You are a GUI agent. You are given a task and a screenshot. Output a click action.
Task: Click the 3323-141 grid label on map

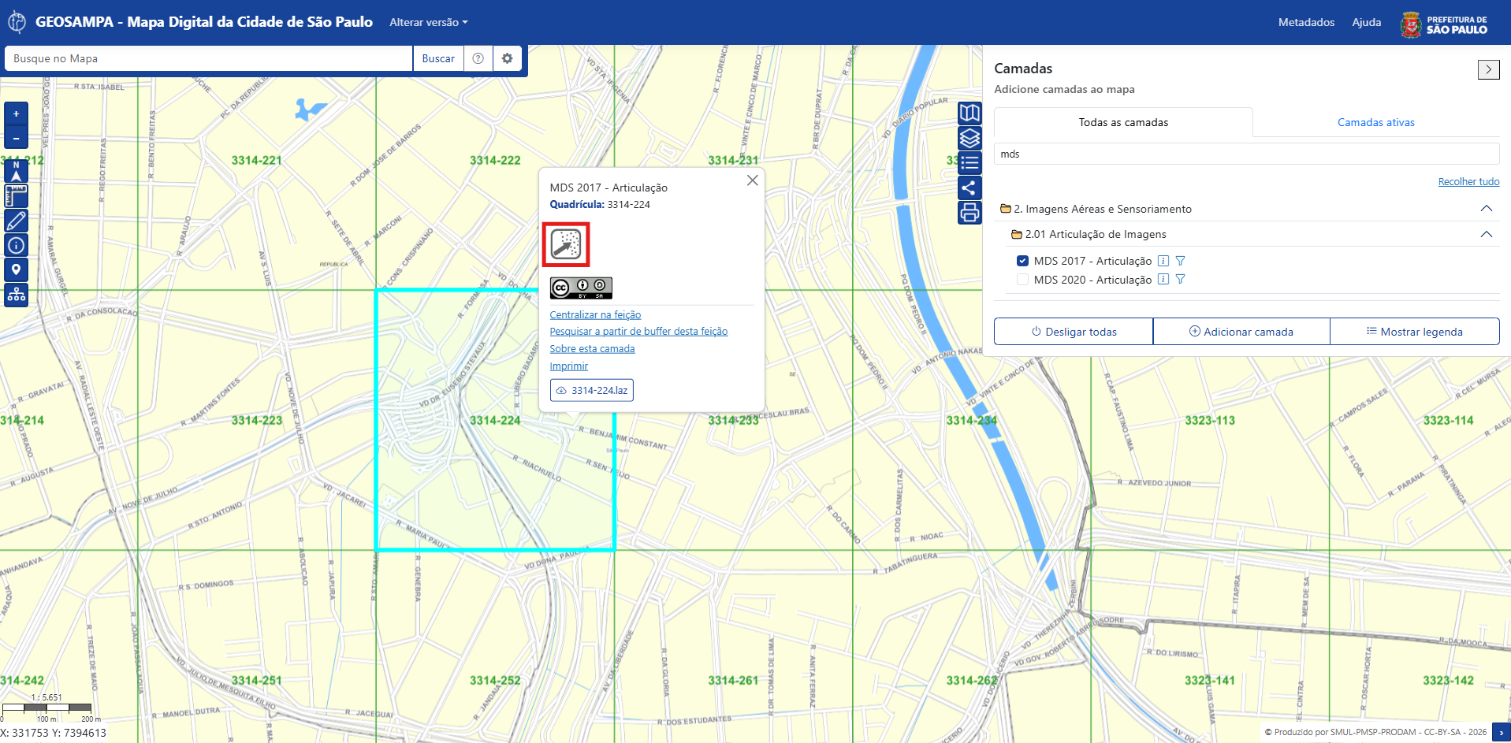coord(1210,681)
